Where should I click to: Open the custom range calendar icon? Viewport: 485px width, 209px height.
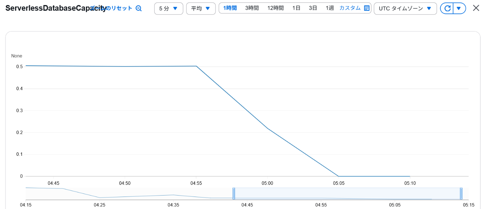pos(367,8)
